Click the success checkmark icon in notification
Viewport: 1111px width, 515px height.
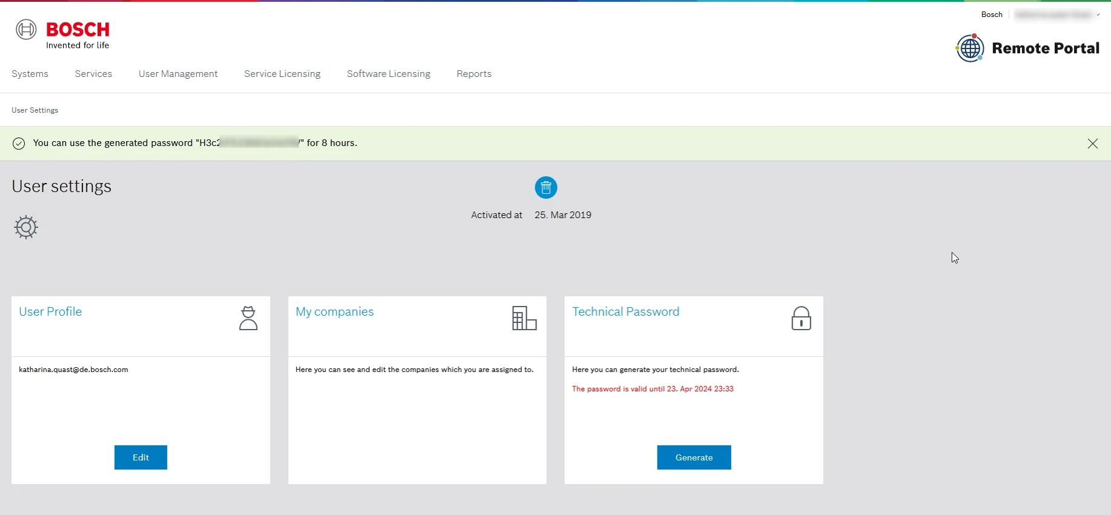coord(19,144)
